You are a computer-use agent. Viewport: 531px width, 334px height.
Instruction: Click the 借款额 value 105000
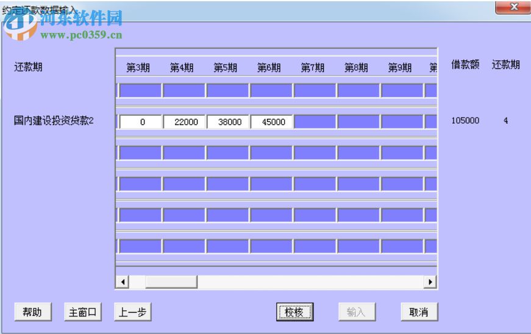click(465, 121)
